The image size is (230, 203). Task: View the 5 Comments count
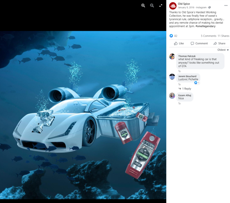(208, 36)
